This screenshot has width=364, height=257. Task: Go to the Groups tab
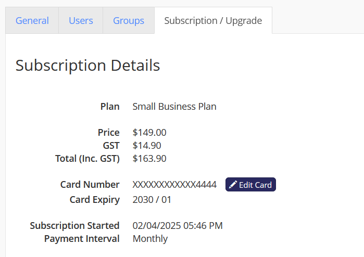coord(129,21)
